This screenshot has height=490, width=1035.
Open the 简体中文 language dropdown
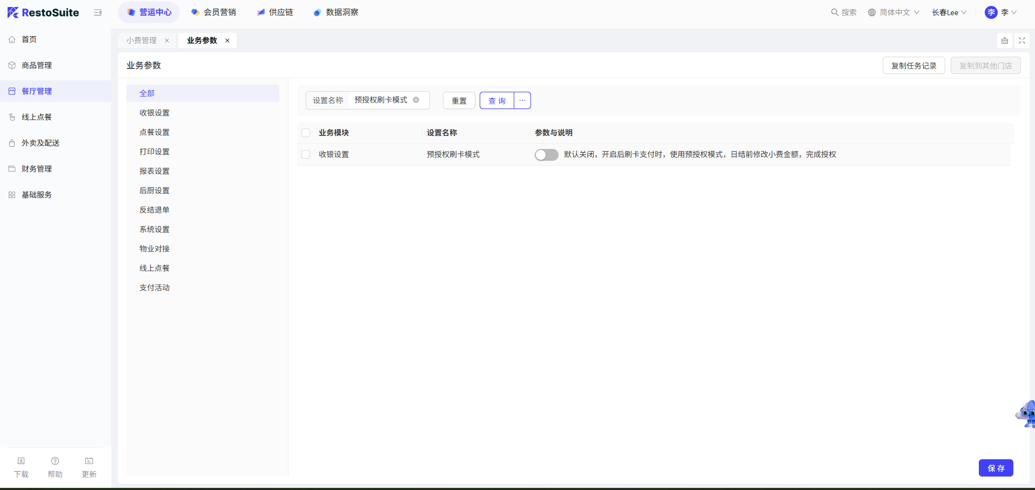(x=893, y=12)
